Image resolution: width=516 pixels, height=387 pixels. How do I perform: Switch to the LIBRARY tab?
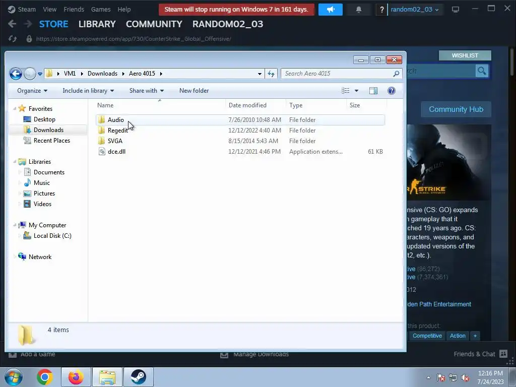click(97, 24)
